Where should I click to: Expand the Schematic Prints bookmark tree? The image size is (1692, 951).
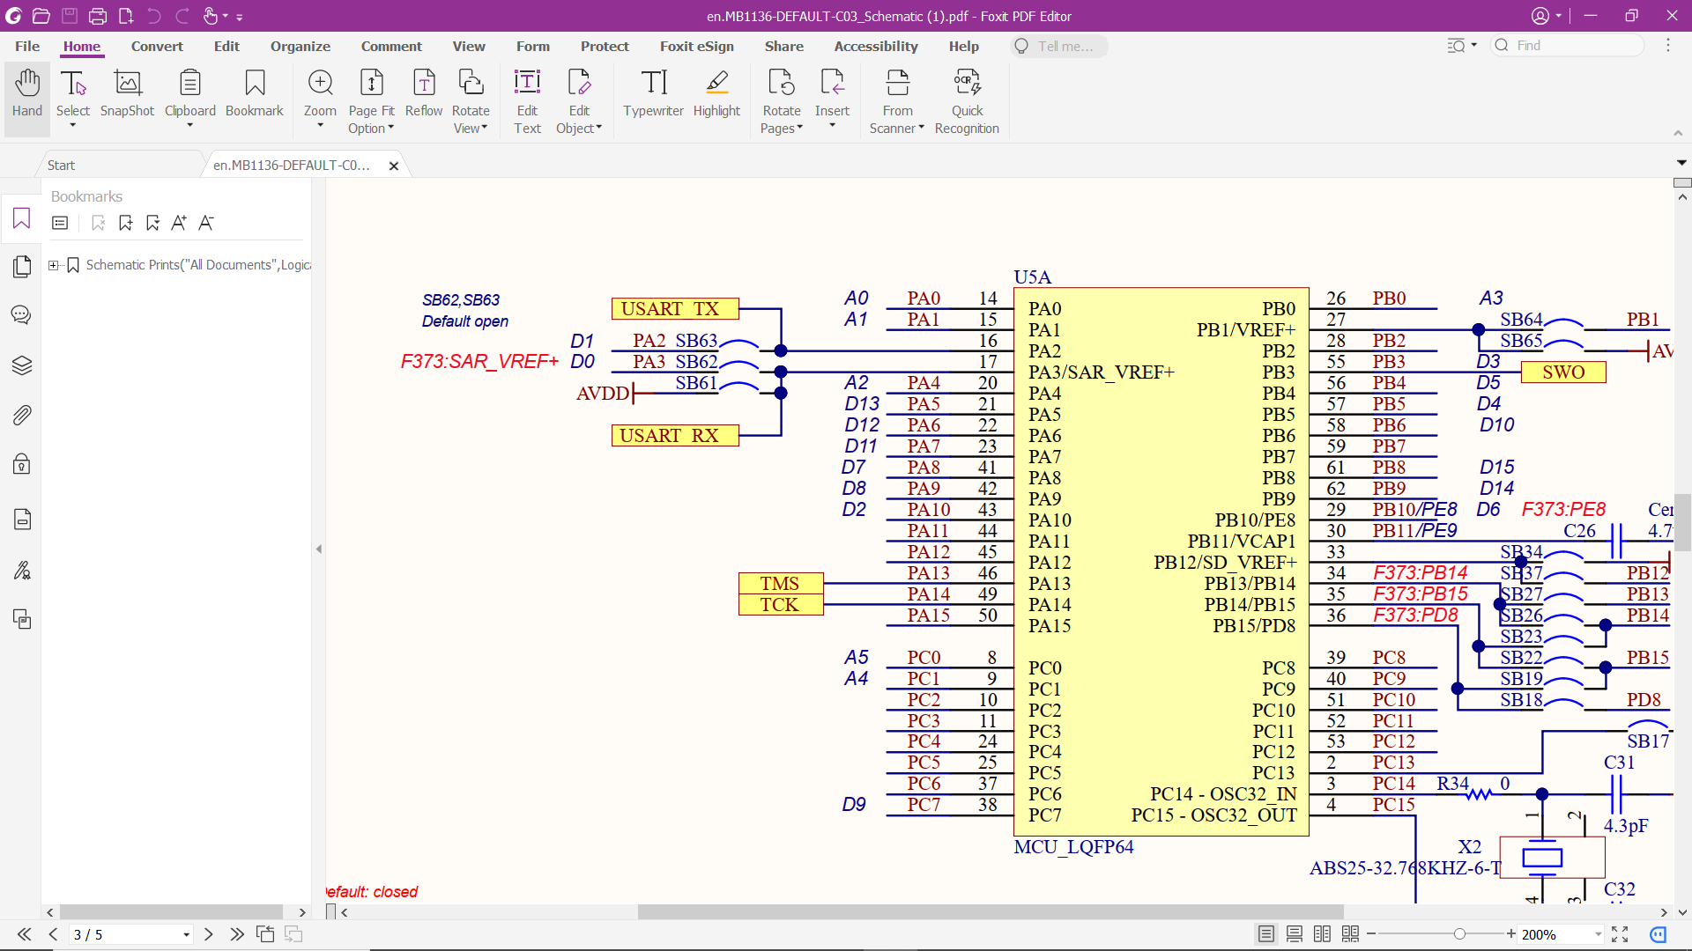[x=54, y=265]
